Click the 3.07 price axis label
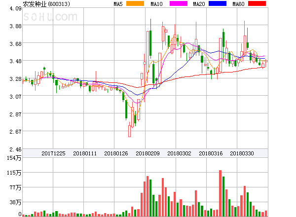Image resolution: width=296 pixels, height=217 pixels. pyautogui.click(x=15, y=97)
